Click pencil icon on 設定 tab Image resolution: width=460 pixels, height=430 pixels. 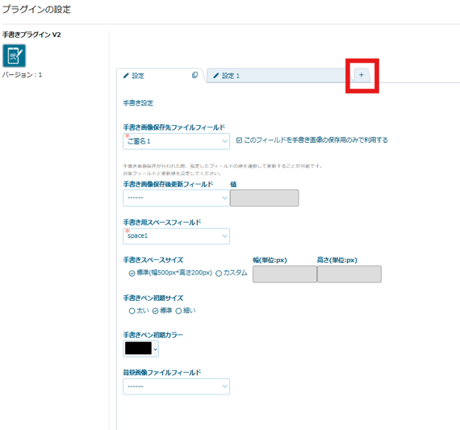(126, 76)
